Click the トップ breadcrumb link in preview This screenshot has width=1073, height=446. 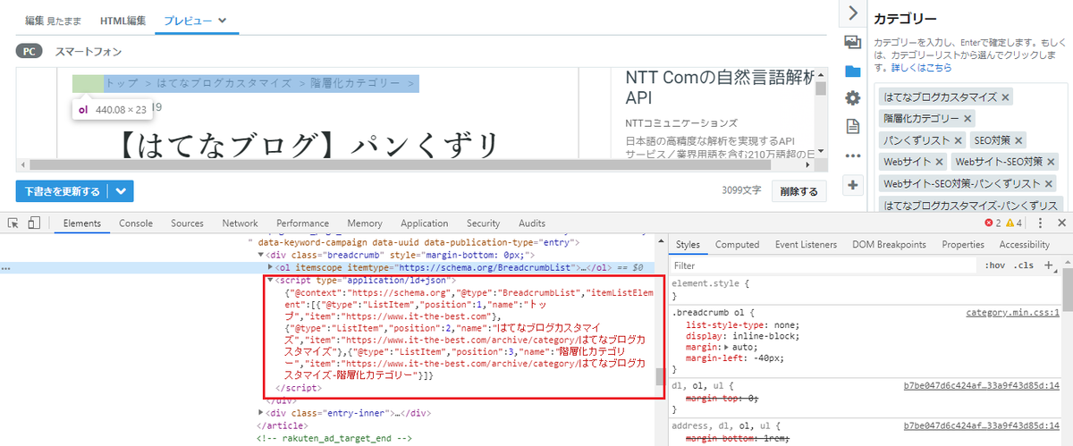[122, 83]
